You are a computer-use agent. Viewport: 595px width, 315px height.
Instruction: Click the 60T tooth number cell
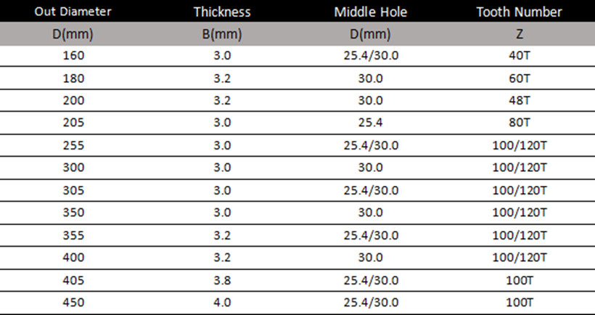click(519, 78)
